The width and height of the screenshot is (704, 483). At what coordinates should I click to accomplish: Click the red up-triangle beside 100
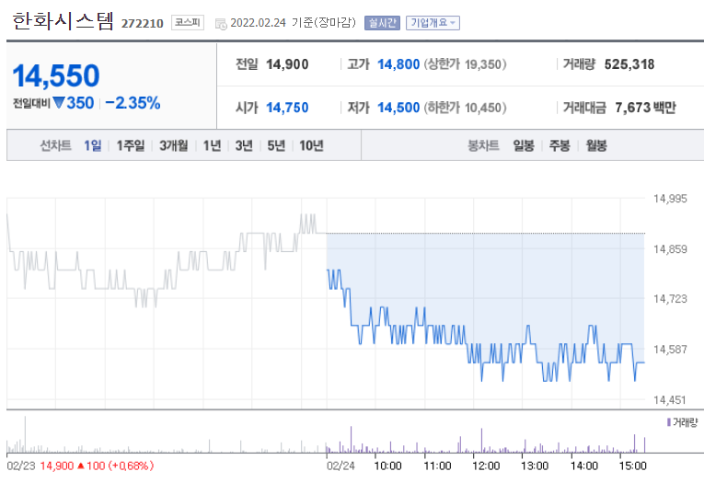coord(81,466)
